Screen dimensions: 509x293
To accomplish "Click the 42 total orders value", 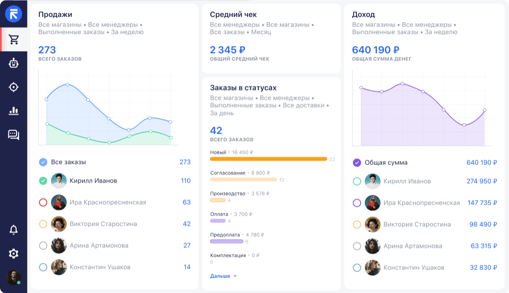I will tap(216, 130).
